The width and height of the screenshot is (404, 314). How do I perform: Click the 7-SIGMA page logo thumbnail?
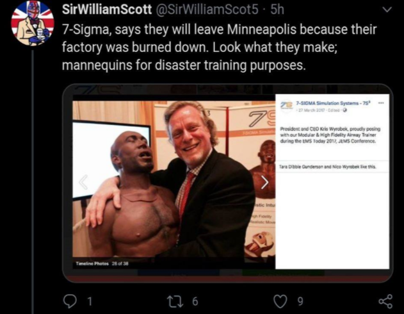287,106
